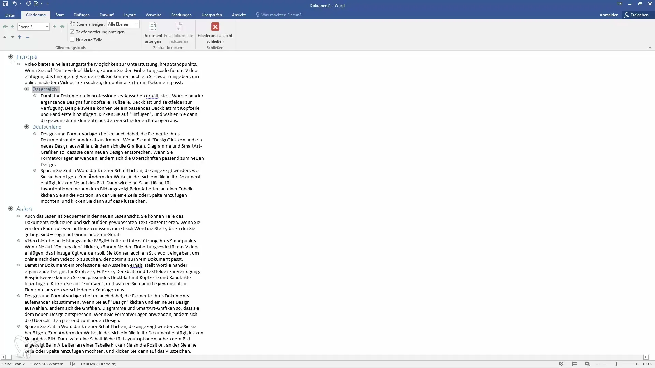Demote heading with single right arrow
This screenshot has width=655, height=368.
[54, 27]
